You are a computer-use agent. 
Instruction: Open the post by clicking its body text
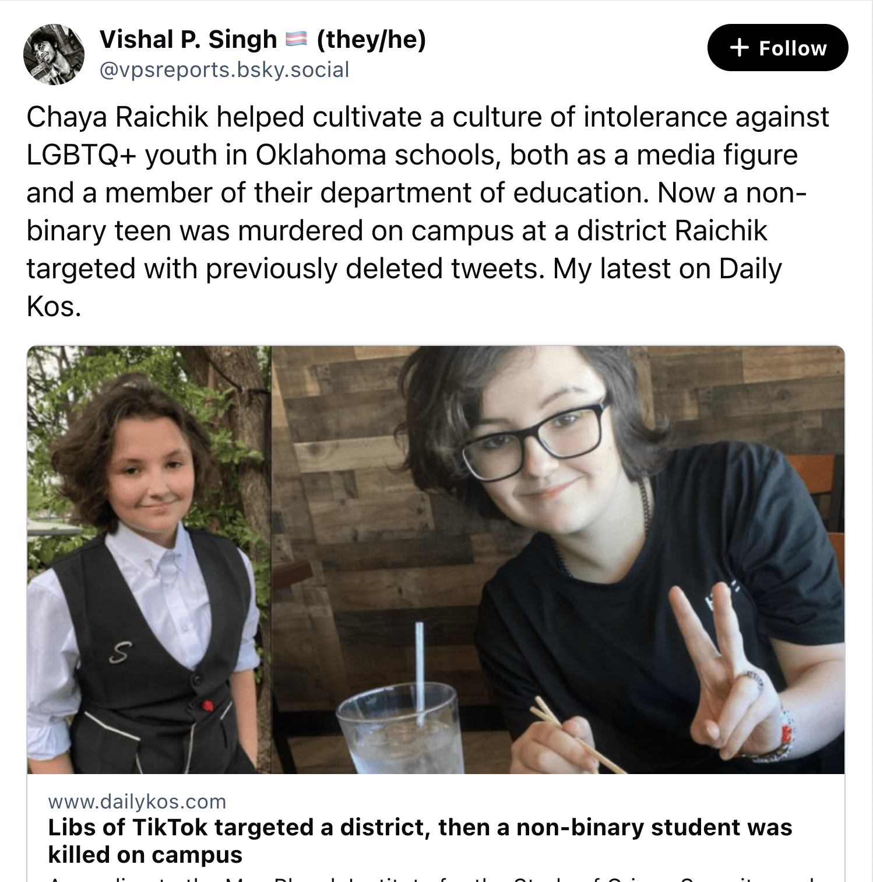427,211
